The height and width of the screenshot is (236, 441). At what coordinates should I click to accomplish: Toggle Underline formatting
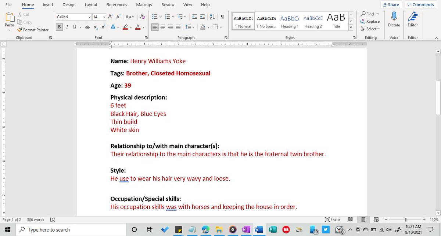[75, 27]
